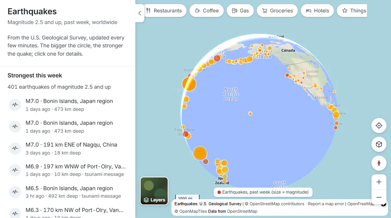Zoom in with the plus button
Image resolution: width=391 pixels, height=218 pixels.
379,182
